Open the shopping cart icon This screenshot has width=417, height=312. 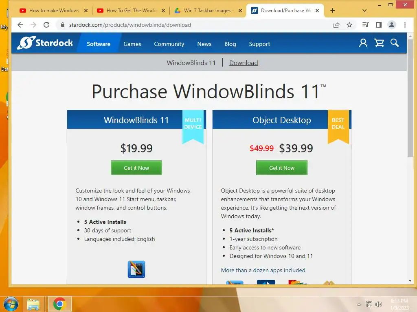[x=379, y=43]
